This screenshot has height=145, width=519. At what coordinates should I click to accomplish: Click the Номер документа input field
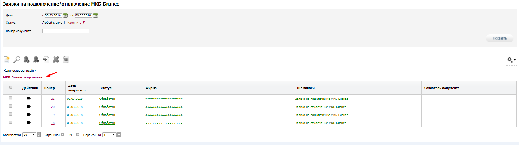click(x=66, y=31)
